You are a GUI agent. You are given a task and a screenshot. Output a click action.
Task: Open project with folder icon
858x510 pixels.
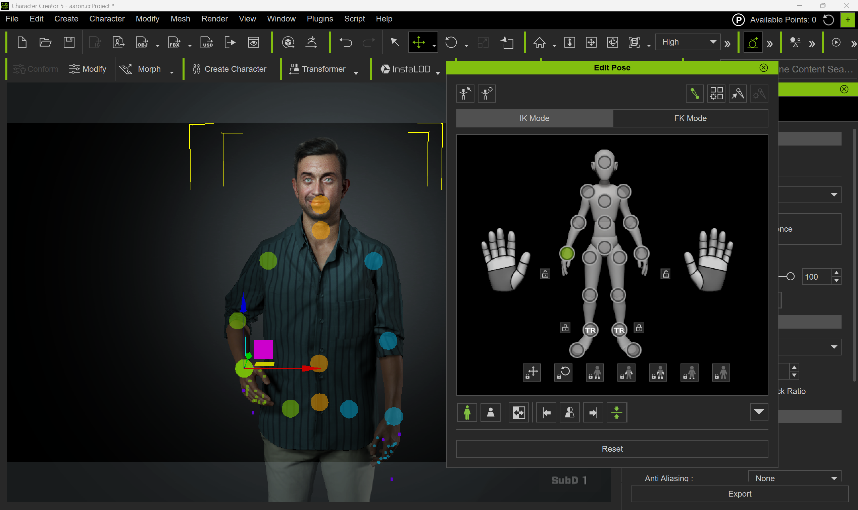(45, 43)
